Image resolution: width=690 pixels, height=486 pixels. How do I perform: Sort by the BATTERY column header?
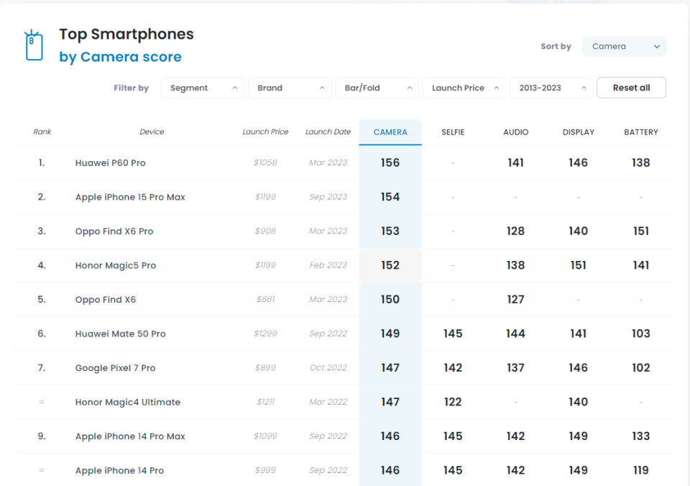pos(641,132)
